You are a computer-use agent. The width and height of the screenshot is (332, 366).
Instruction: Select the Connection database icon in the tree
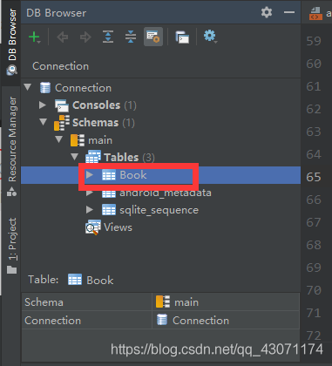pyautogui.click(x=45, y=88)
